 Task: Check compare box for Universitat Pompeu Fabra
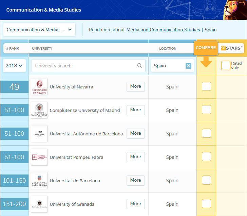206,156
